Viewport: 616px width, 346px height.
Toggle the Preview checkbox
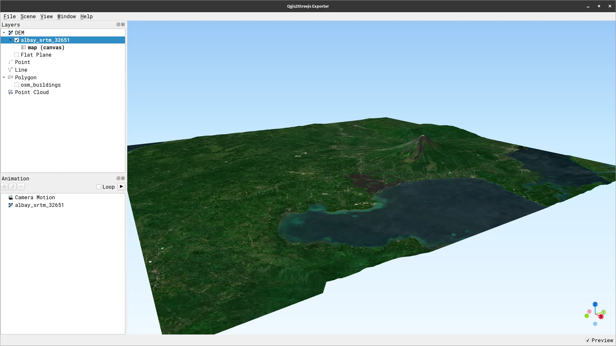(588, 340)
